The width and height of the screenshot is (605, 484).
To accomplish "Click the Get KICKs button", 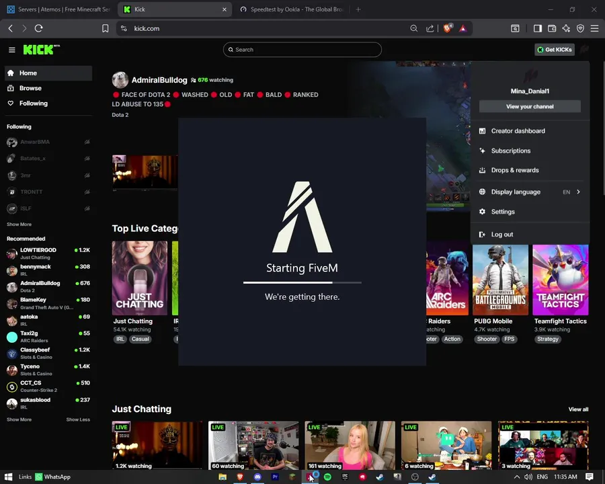I will coord(555,49).
